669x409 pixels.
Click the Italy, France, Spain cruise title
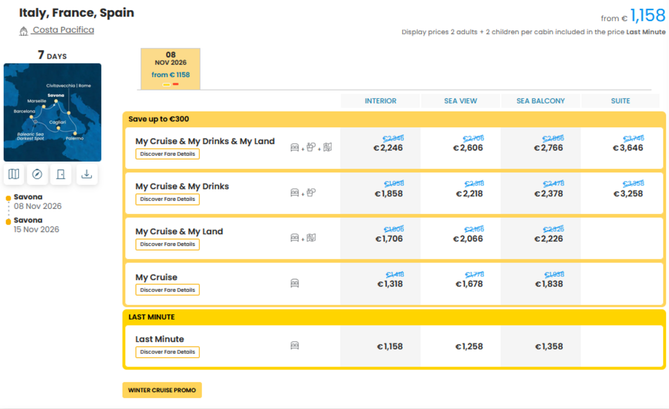77,13
